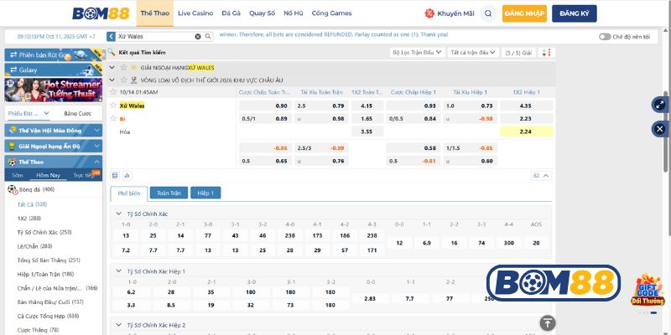Click the ĐĂNG NHẬP button
The width and height of the screenshot is (671, 335).
pos(524,13)
